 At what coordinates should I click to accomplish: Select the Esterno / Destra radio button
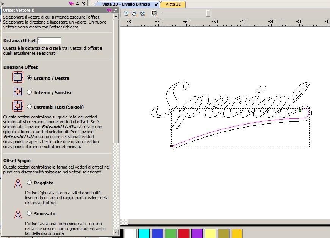point(29,77)
